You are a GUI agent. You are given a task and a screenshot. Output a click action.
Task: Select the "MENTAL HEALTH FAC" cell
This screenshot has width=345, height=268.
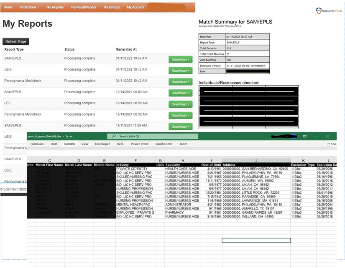(x=135, y=205)
